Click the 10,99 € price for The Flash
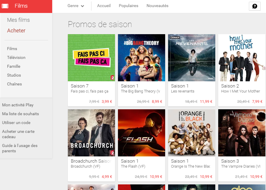 click(156, 177)
